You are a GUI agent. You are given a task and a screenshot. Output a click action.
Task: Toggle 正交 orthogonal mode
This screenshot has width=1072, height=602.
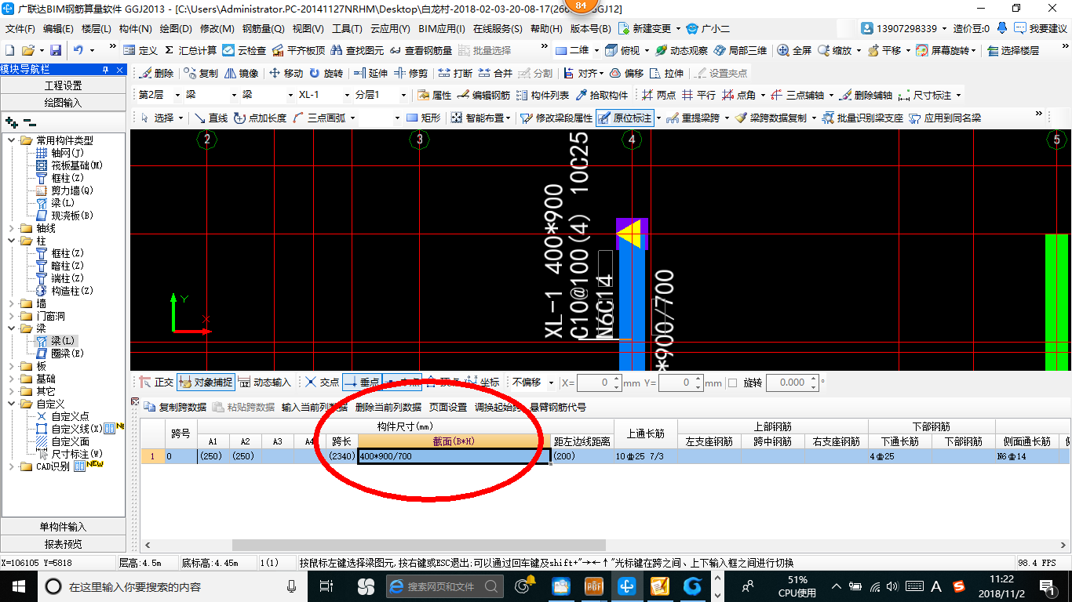point(156,383)
